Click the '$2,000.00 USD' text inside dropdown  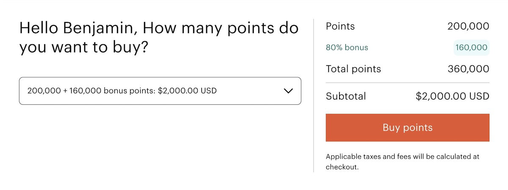pos(187,91)
